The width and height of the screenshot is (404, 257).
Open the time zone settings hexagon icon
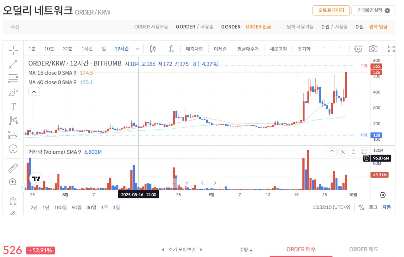point(383,195)
